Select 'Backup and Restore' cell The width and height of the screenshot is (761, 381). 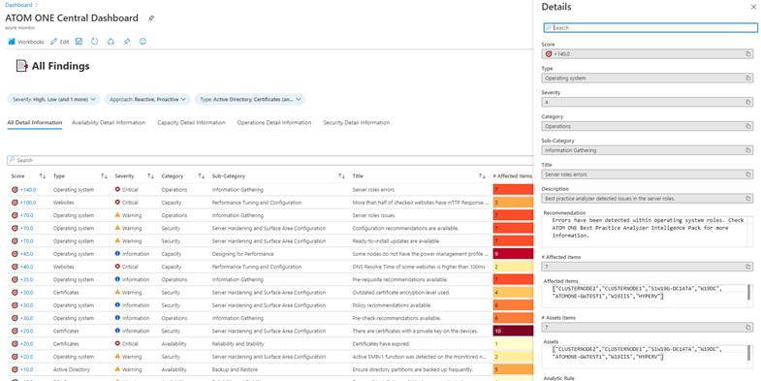click(x=235, y=369)
